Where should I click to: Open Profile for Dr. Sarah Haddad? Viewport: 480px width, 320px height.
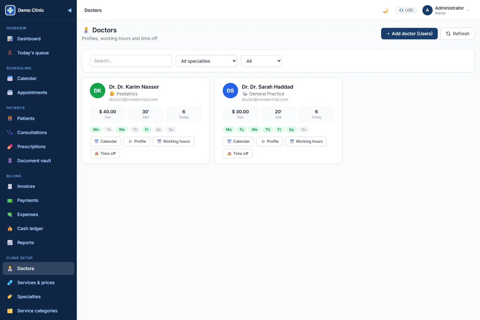click(269, 141)
